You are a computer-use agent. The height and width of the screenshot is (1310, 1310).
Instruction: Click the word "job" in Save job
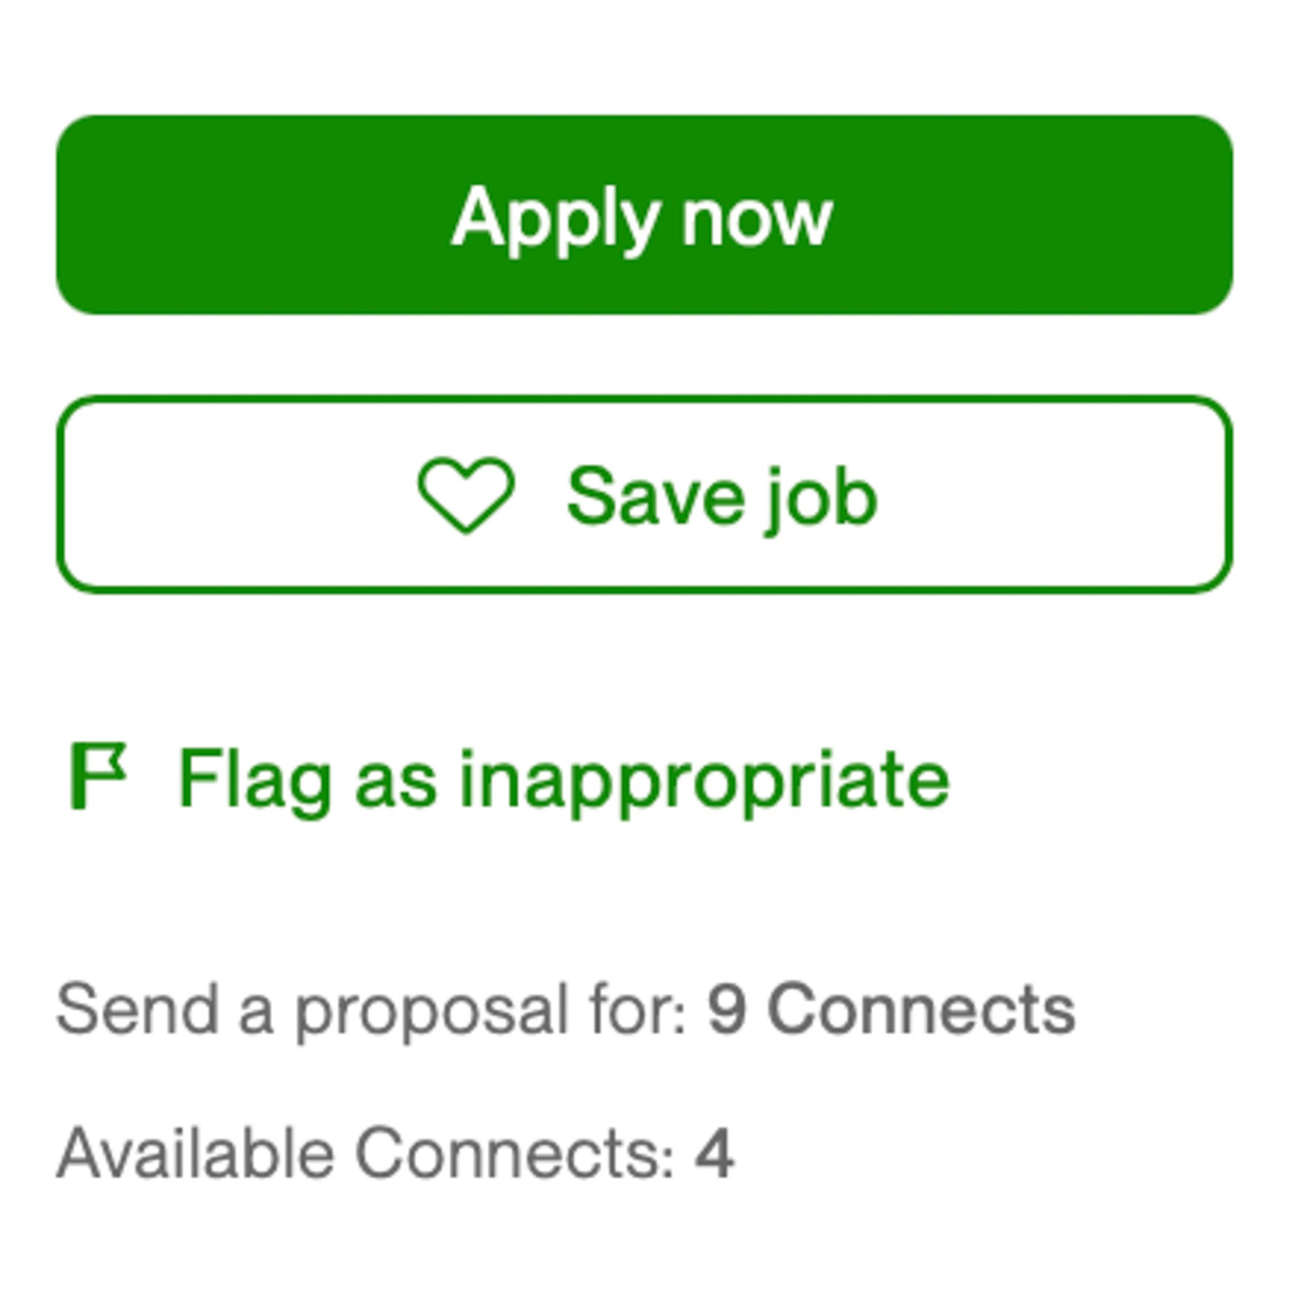(822, 498)
